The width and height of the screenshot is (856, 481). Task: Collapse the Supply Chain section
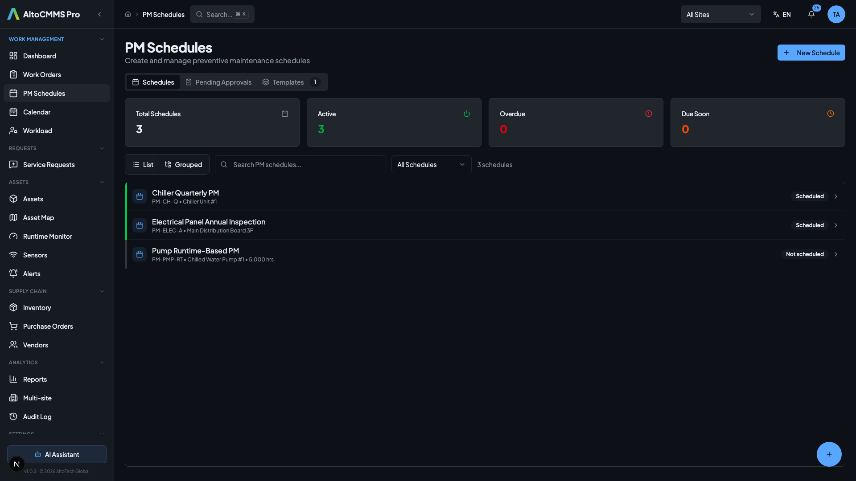pos(102,291)
